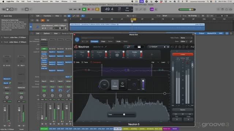Click the Logic Stop button
The height and width of the screenshot is (131, 234).
click(x=80, y=9)
